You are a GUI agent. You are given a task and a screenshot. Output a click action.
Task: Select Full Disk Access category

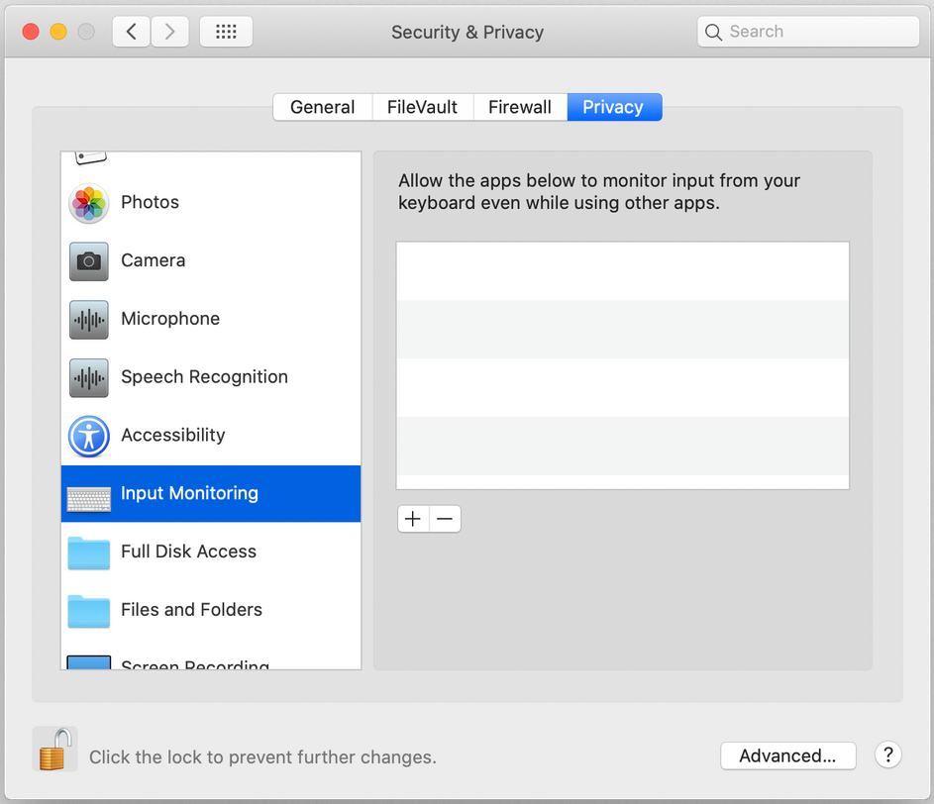(x=211, y=553)
